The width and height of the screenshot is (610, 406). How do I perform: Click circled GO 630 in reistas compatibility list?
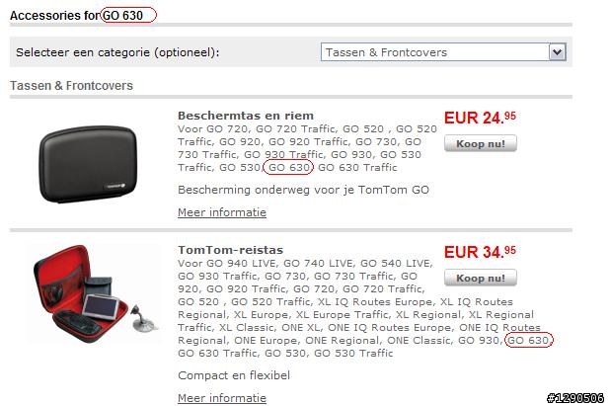(x=528, y=340)
